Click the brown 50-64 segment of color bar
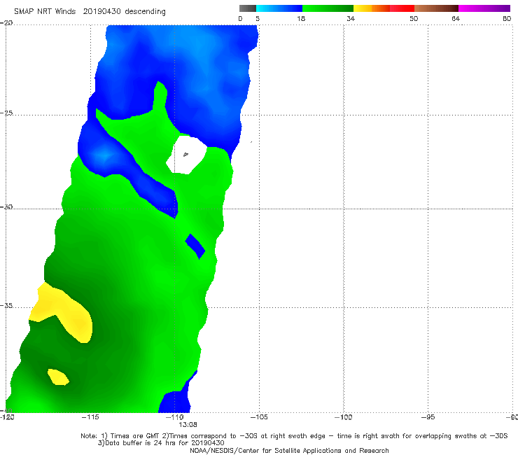Image resolution: width=518 pixels, height=455 pixels. pyautogui.click(x=436, y=8)
